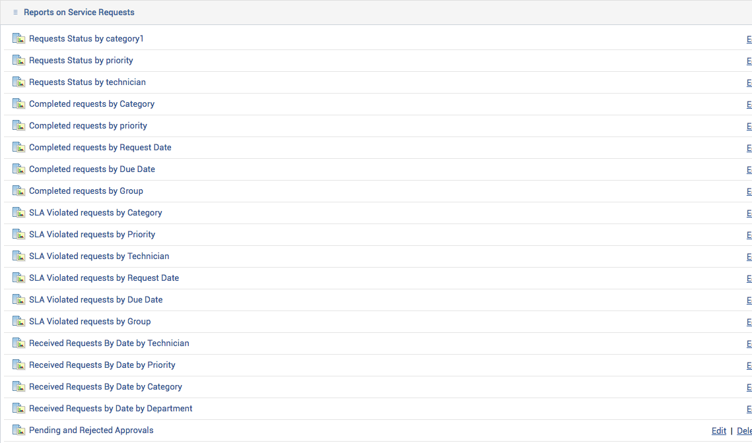
Task: Click the report icon beside Requests Status by technician
Action: pos(18,82)
